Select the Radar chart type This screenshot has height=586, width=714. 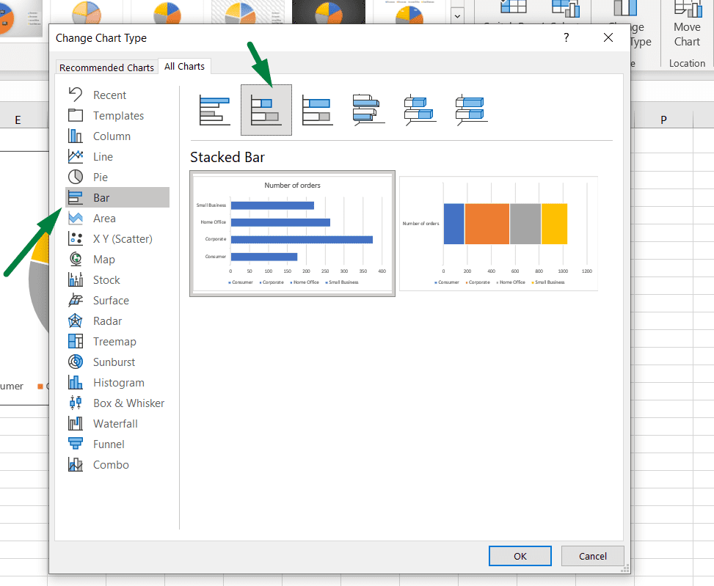click(x=110, y=321)
